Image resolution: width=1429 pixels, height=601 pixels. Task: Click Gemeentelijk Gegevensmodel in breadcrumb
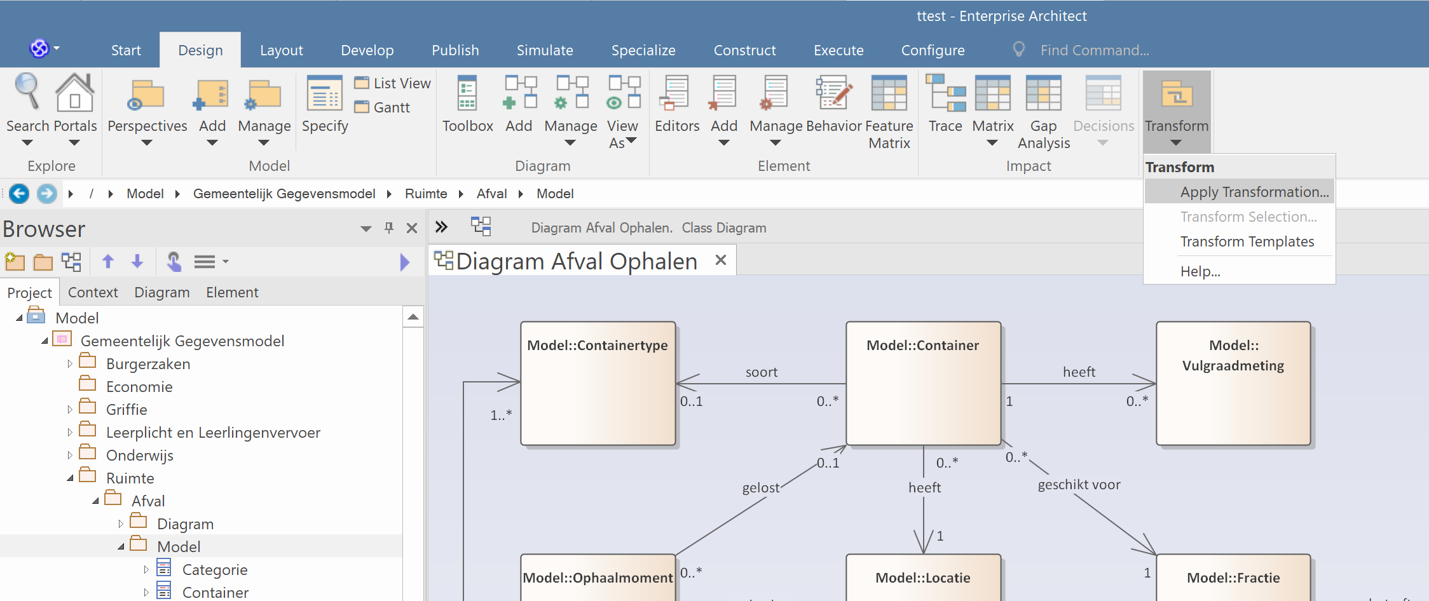[x=284, y=194]
